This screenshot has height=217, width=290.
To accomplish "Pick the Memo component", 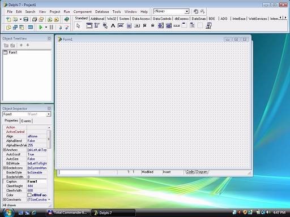I will [129, 25].
